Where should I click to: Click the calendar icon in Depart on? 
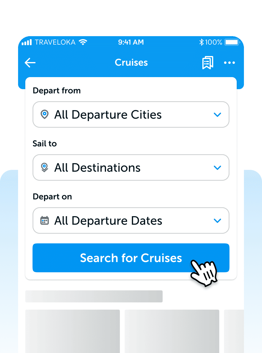45,220
